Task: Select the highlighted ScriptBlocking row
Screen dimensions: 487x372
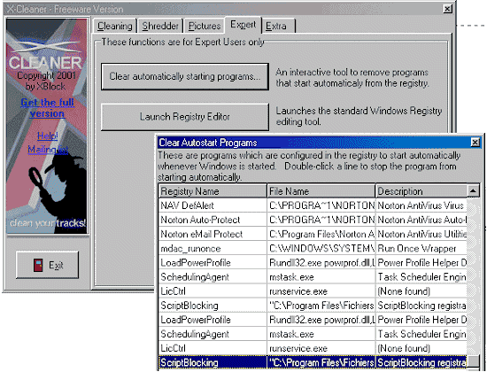Action: point(313,362)
